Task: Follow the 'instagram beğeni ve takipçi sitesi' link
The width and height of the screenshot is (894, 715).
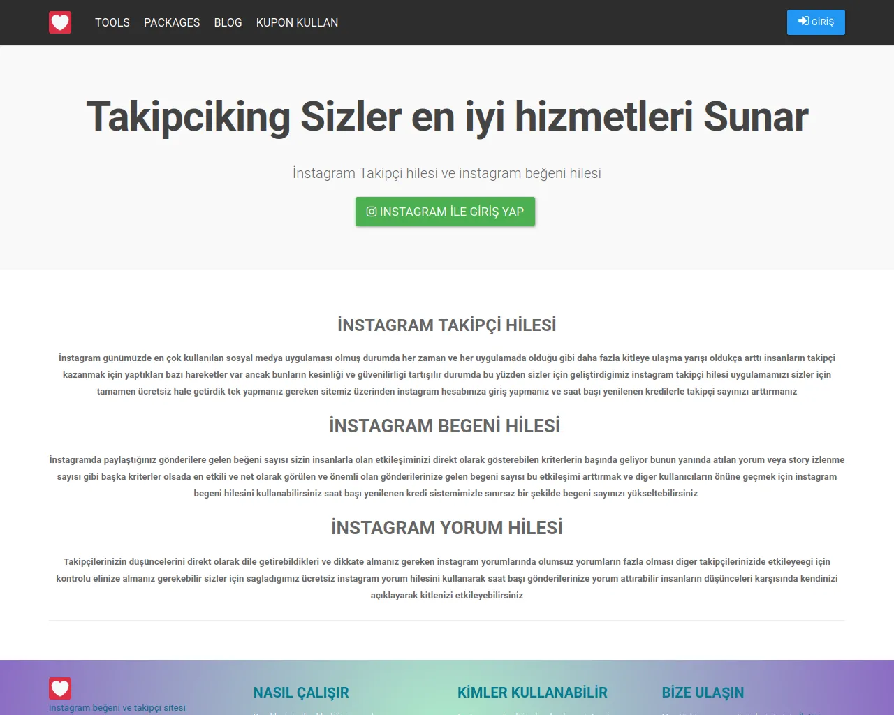Action: 117,707
